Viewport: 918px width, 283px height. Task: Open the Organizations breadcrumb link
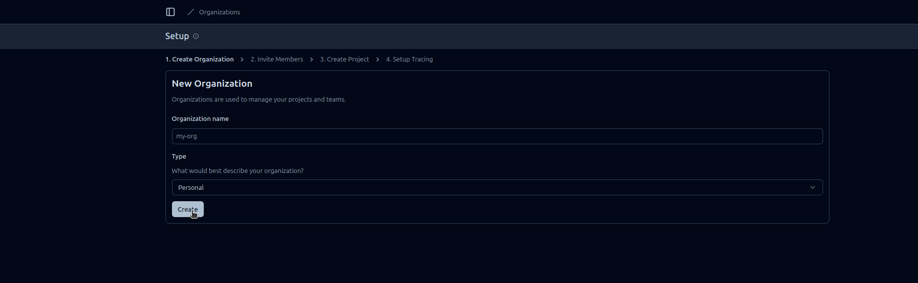point(219,12)
